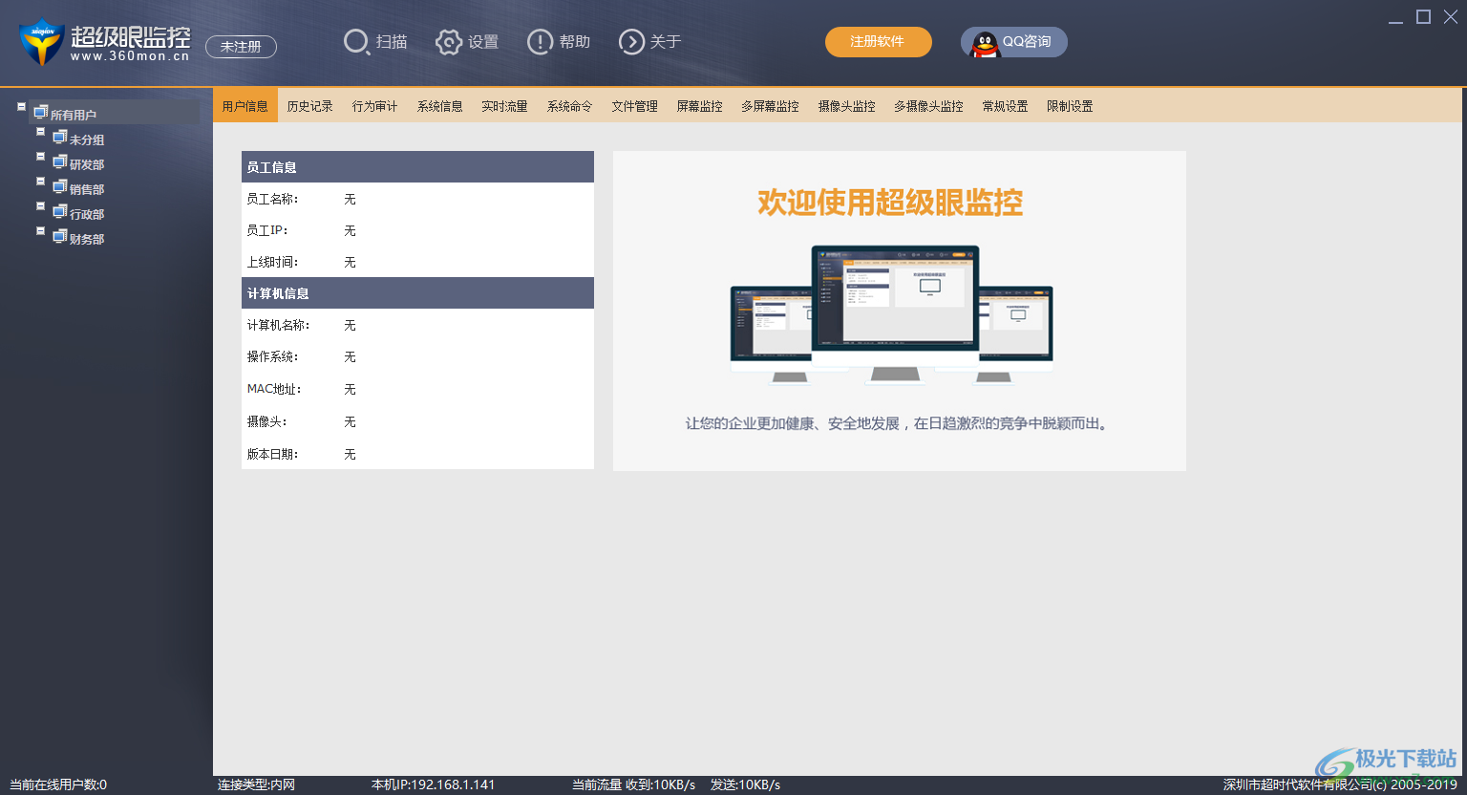The height and width of the screenshot is (795, 1467).
Task: Click the monitor icon beside 行政部
Action: pos(59,212)
